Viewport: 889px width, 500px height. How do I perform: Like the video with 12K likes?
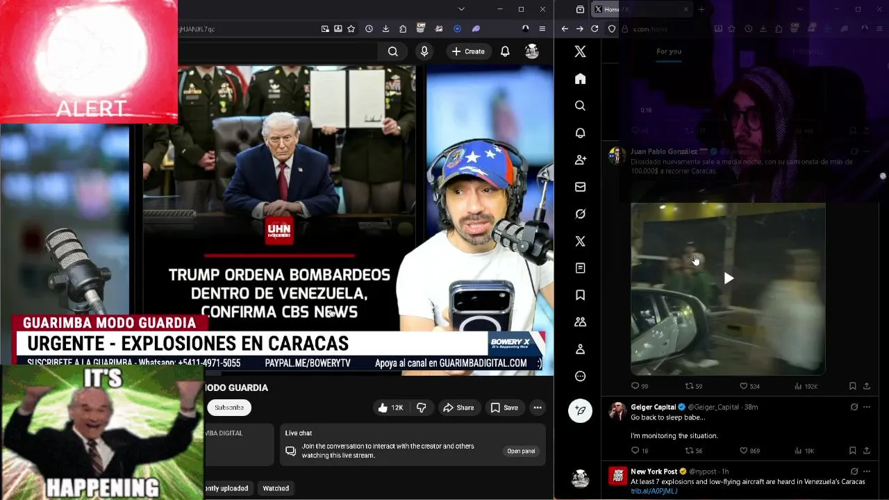(x=390, y=408)
